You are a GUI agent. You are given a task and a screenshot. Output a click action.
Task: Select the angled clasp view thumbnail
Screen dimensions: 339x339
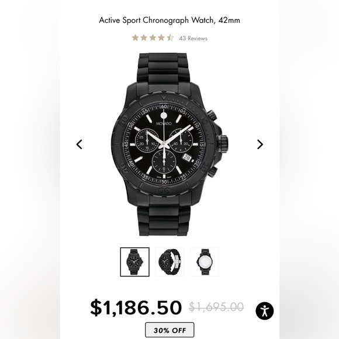point(169,262)
